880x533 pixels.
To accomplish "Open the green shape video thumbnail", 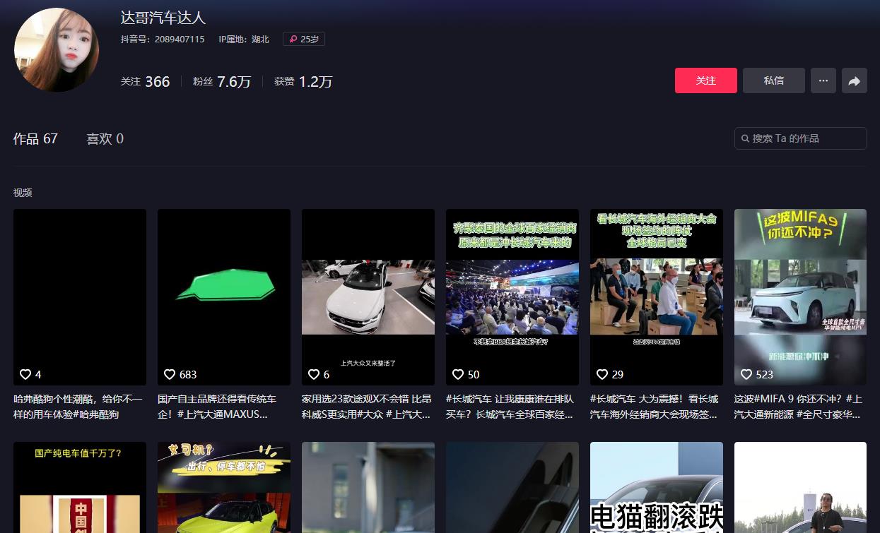I will click(224, 297).
